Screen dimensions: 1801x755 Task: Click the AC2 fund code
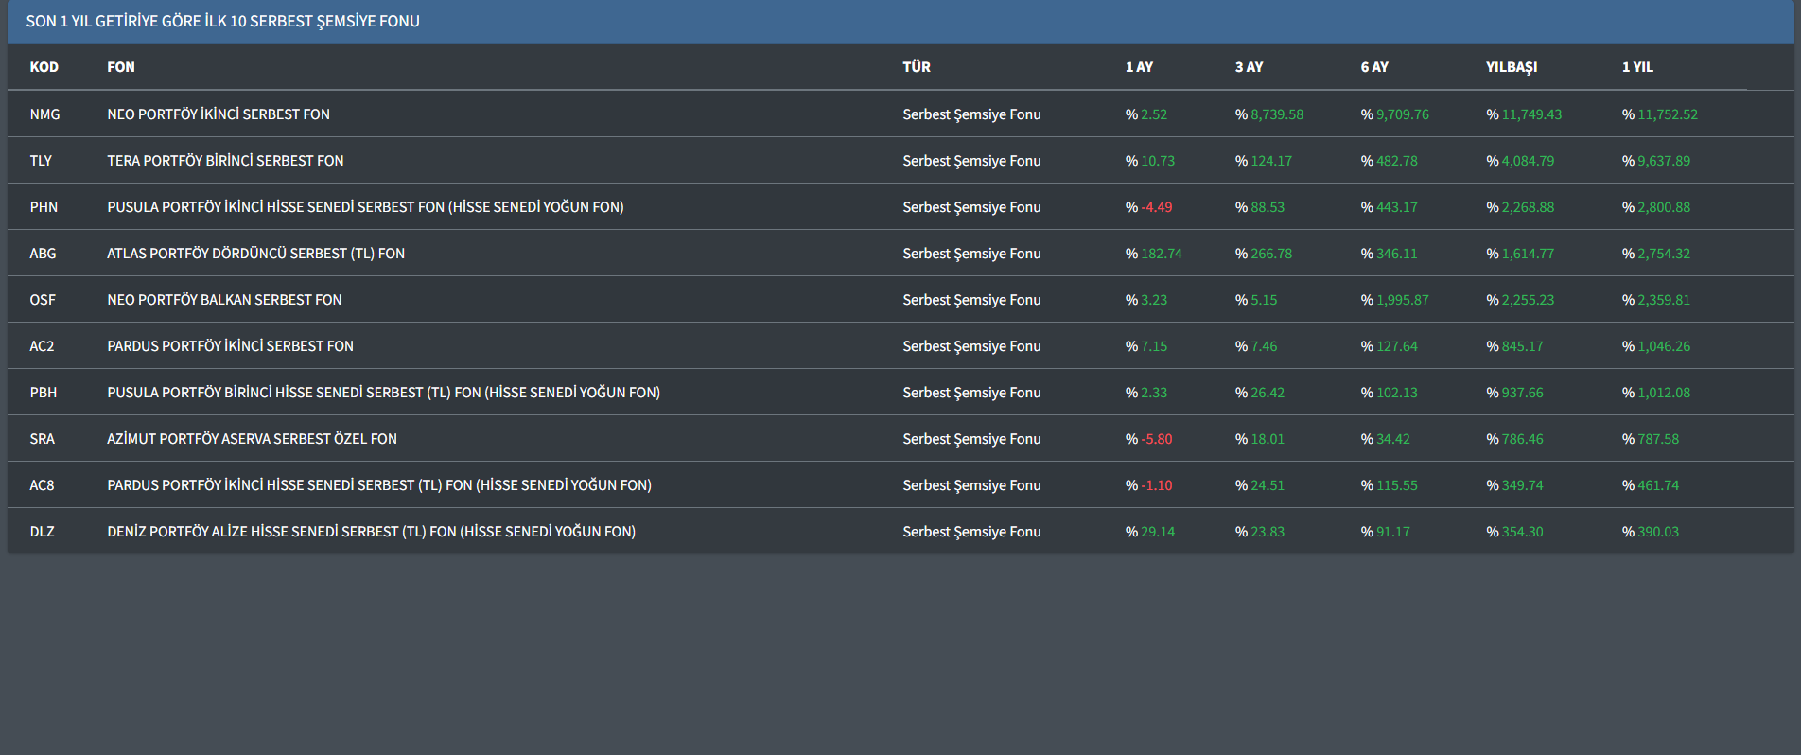pos(42,346)
